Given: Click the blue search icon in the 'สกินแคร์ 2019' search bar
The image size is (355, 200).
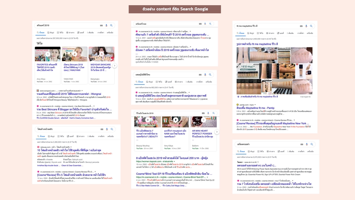Looking at the screenshot, I should (111, 26).
